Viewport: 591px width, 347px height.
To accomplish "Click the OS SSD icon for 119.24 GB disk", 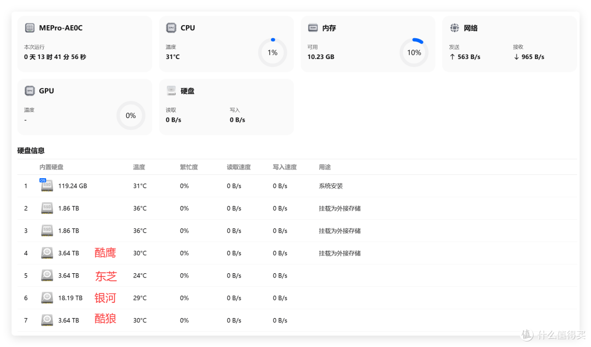I will (47, 185).
